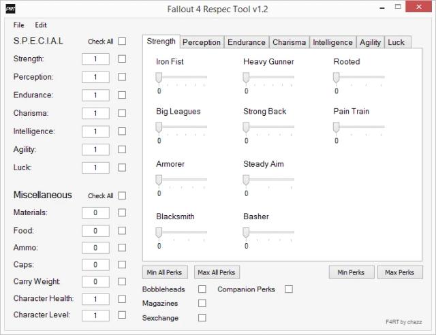Check the Materials checkbox

122,212
